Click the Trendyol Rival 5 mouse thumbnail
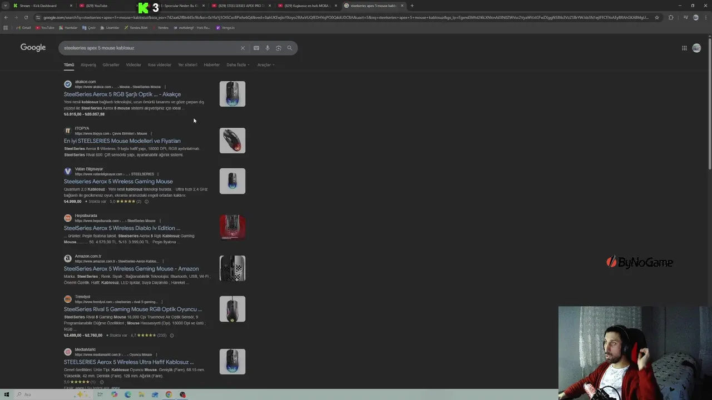The height and width of the screenshot is (400, 712). [x=233, y=309]
